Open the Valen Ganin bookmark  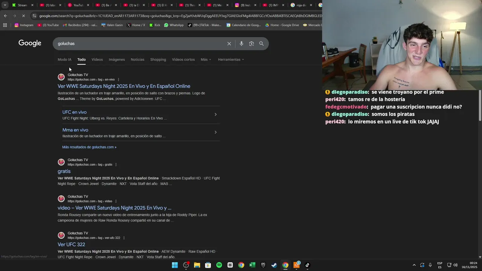(x=112, y=25)
